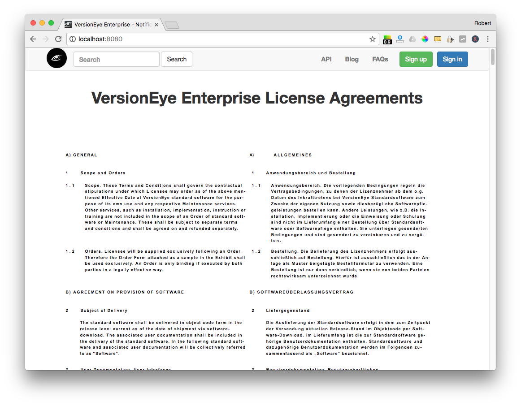Open a new browser tab
521x406 pixels.
click(172, 25)
